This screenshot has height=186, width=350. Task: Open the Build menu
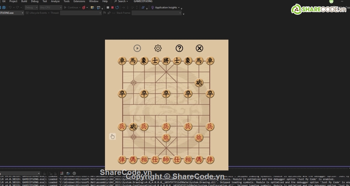[x=24, y=1]
